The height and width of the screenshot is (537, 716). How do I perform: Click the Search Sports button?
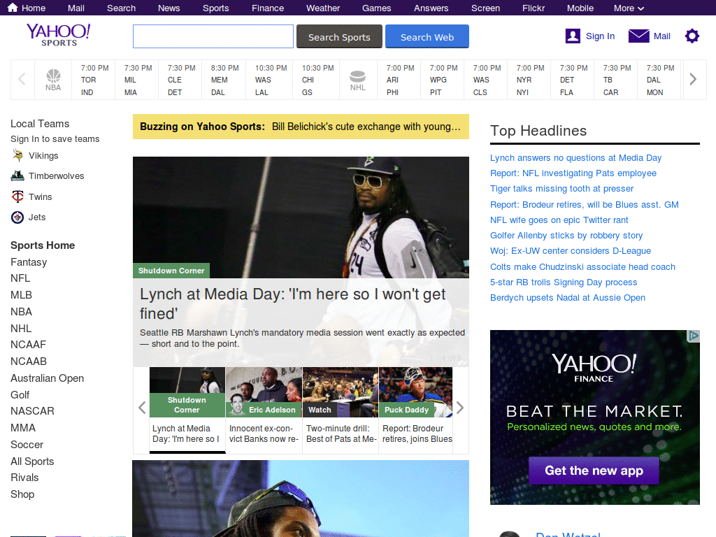coord(339,36)
